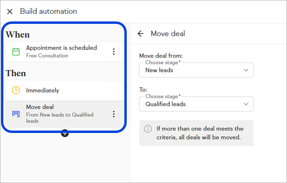Open three-dot menu for Appointment is scheduled
Viewport: 287px width, 183px height.
114,51
